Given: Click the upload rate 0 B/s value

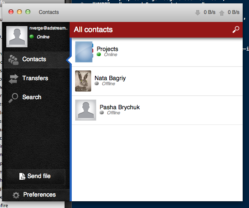Looking at the screenshot, I should tap(233, 12).
